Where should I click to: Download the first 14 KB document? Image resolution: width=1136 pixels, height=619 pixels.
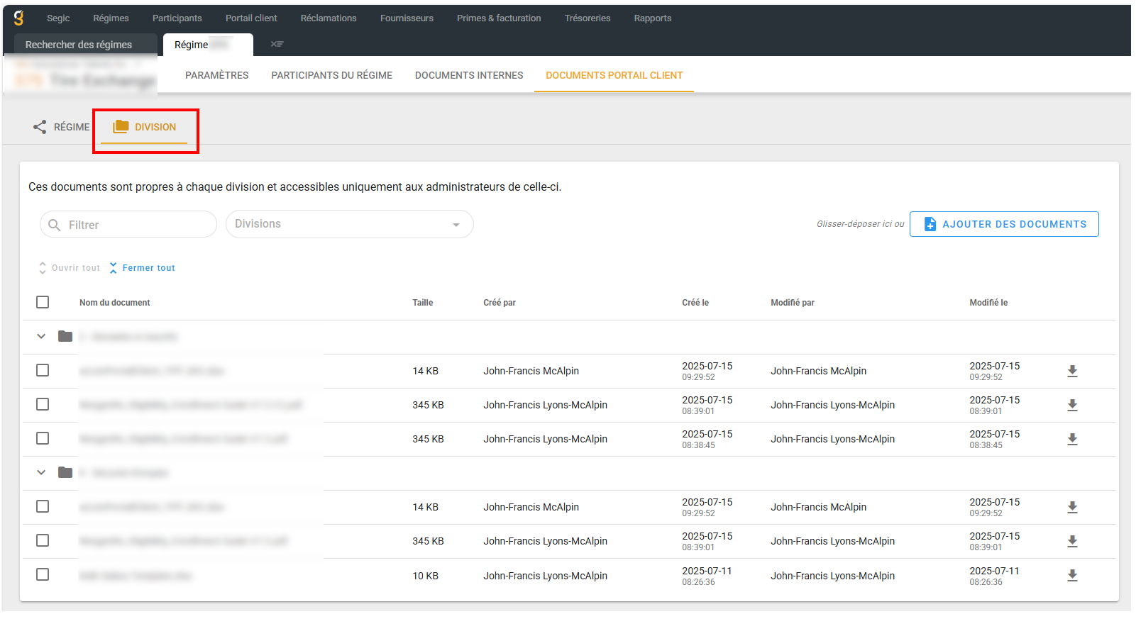point(1072,371)
